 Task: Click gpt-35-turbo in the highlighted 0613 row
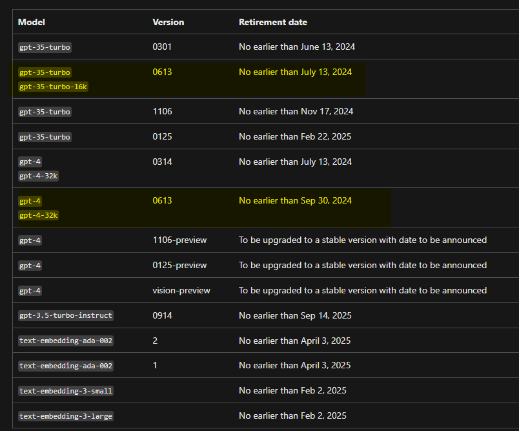tap(45, 72)
